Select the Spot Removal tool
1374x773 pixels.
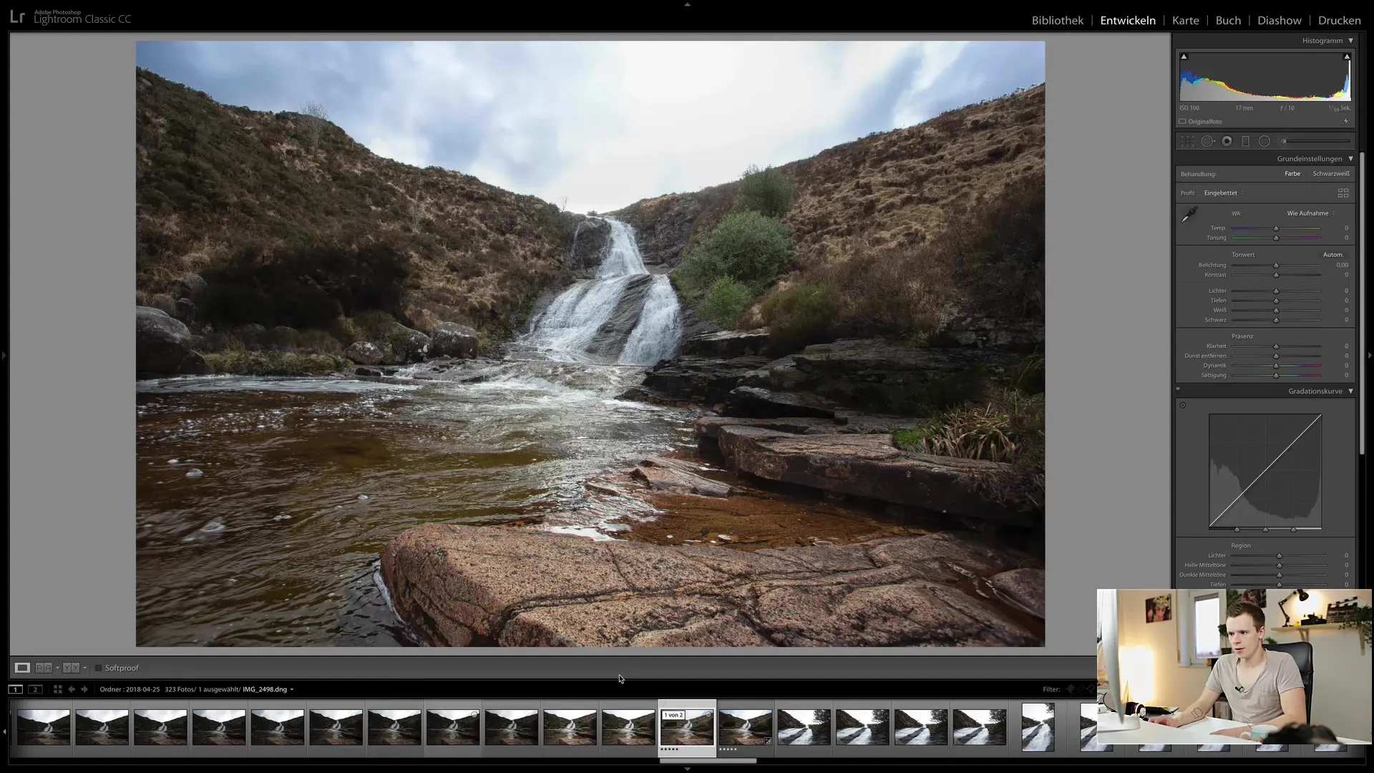pyautogui.click(x=1207, y=142)
